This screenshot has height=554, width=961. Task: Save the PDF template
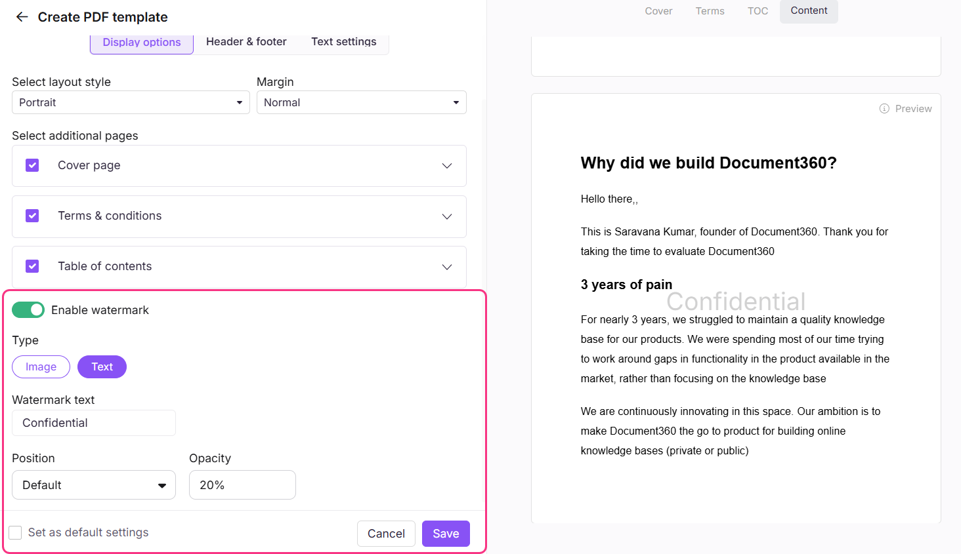[x=446, y=534]
